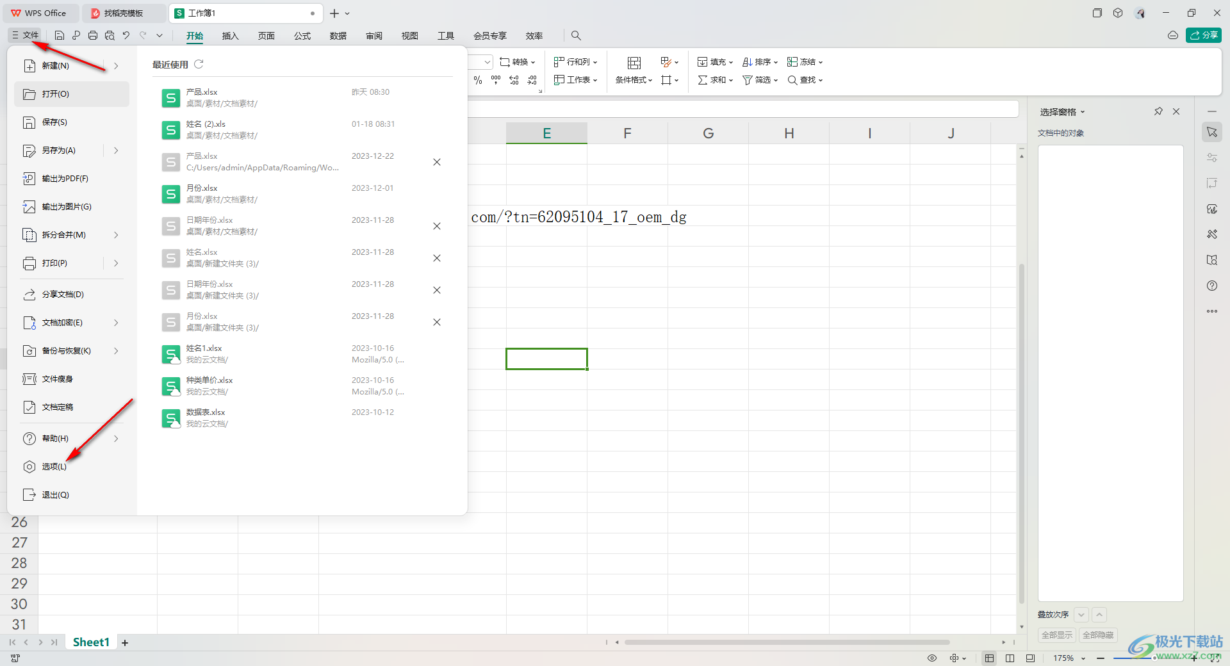
Task: Close the 选择窗格 panel
Action: click(1176, 111)
